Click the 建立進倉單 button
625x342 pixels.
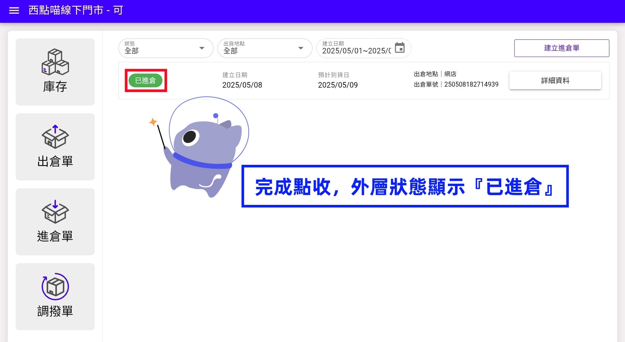click(562, 48)
